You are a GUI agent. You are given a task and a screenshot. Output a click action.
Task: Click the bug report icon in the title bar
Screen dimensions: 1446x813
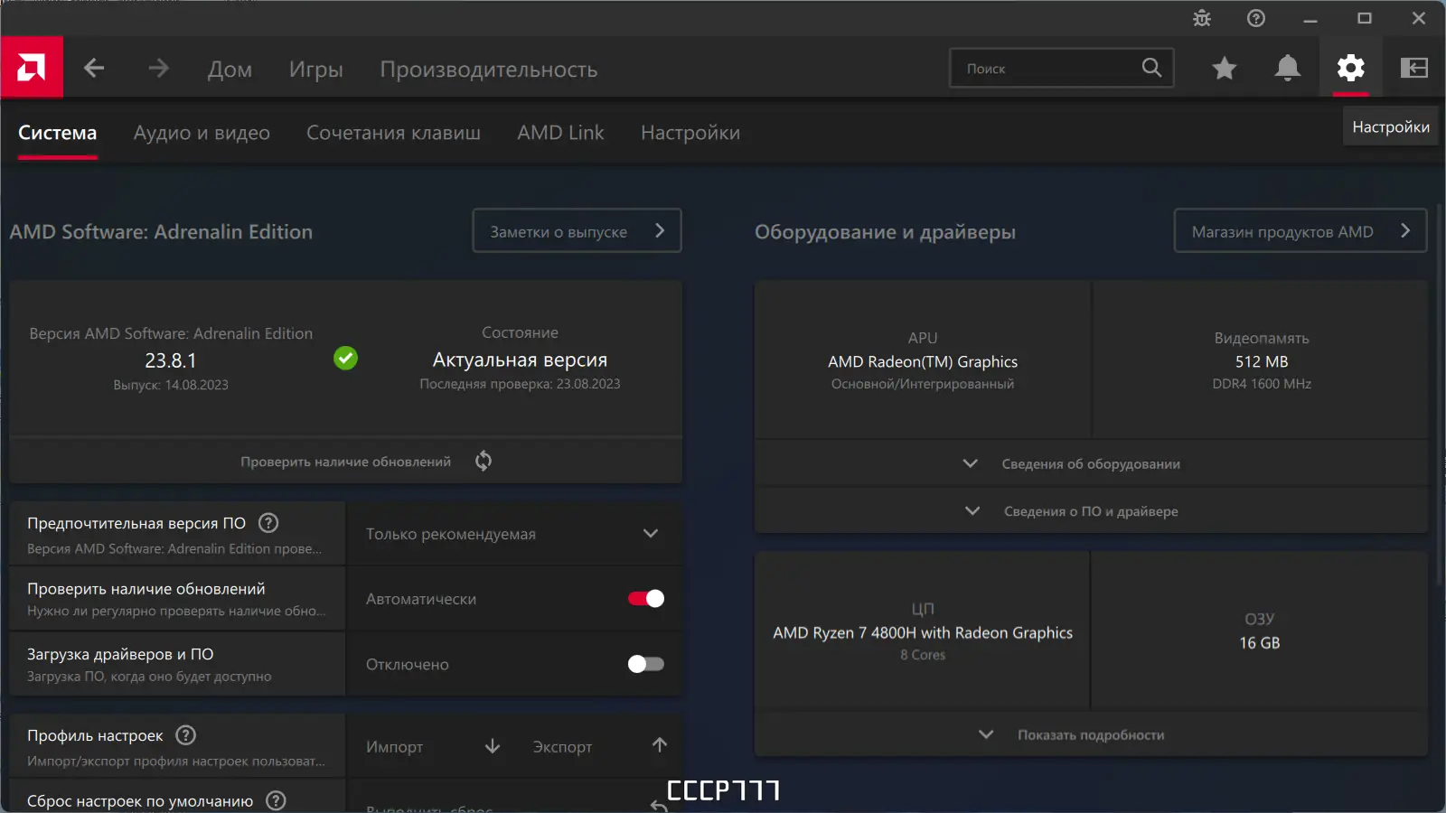[x=1201, y=18]
